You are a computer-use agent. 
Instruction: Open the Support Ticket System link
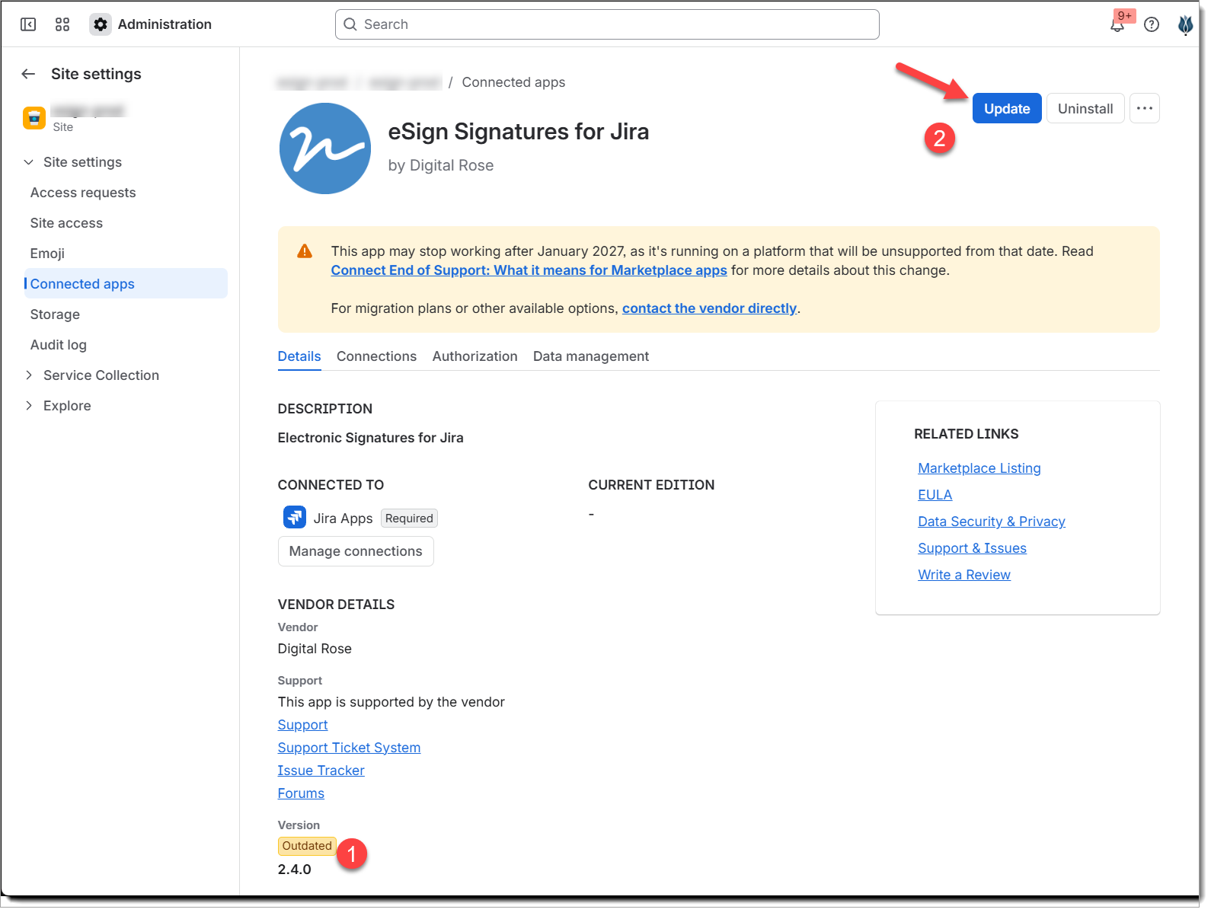click(x=350, y=748)
